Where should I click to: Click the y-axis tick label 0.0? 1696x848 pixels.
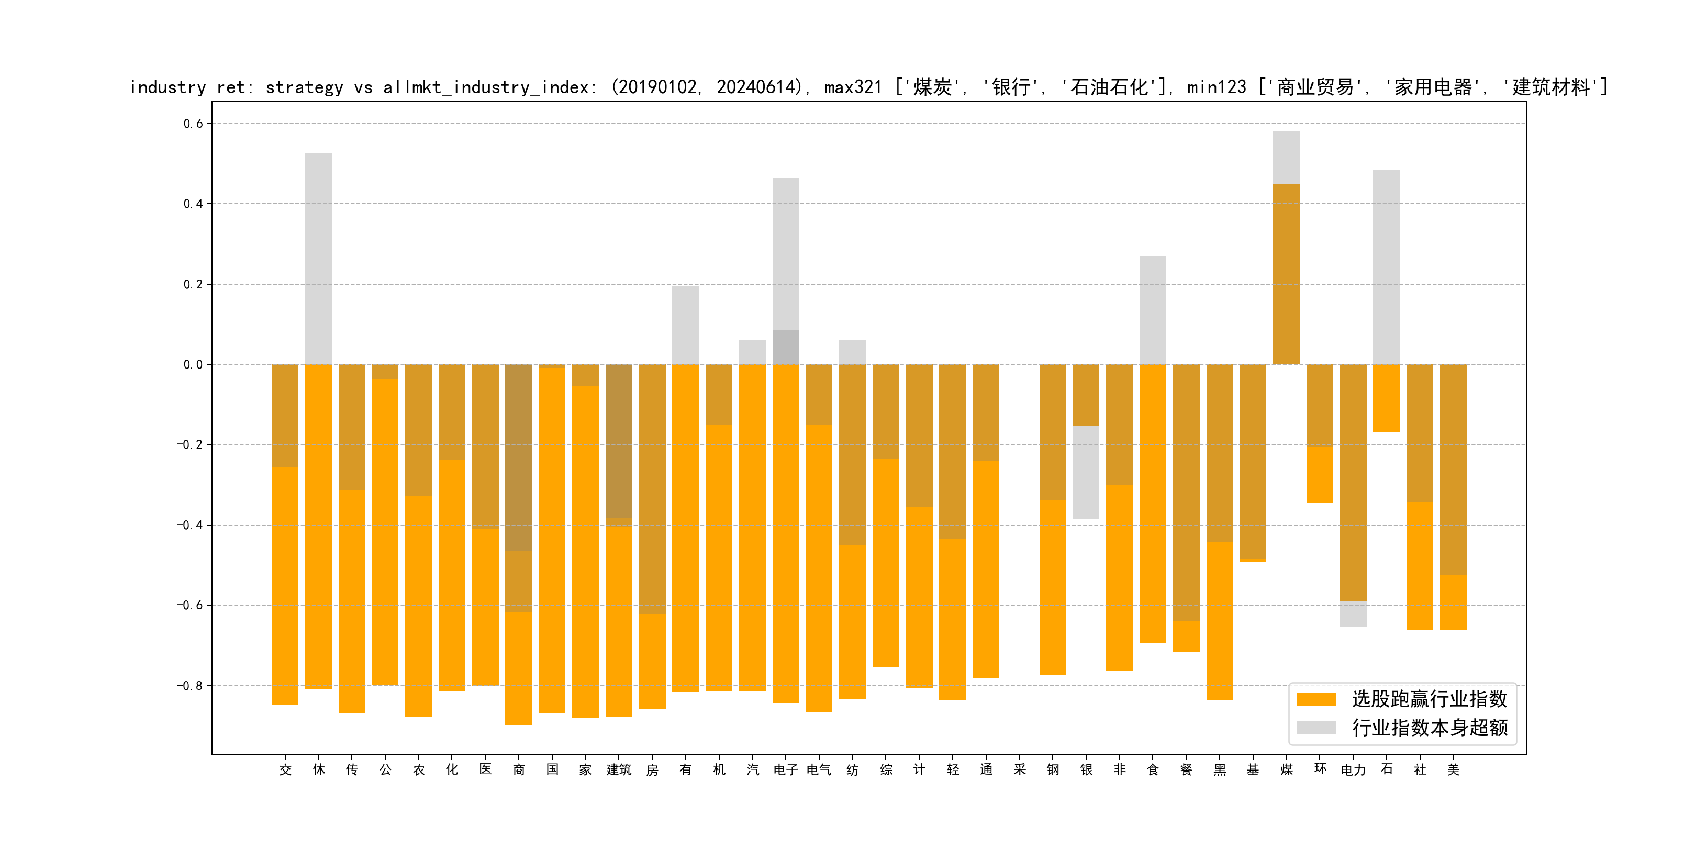point(193,365)
